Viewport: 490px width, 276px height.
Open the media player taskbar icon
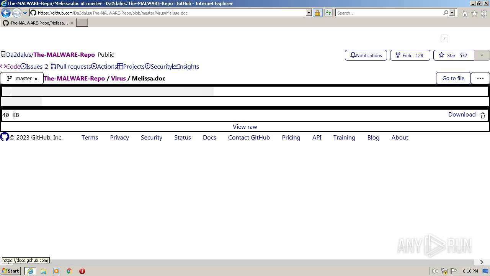[x=56, y=271]
